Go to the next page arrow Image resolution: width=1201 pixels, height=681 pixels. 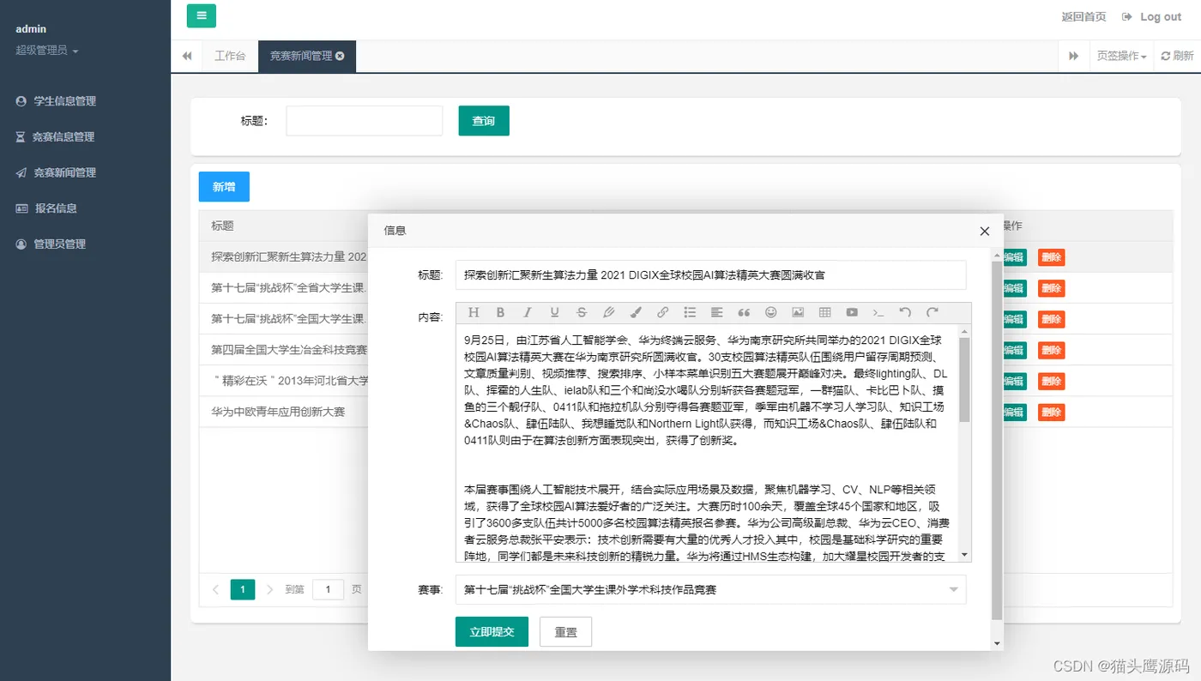click(x=270, y=589)
